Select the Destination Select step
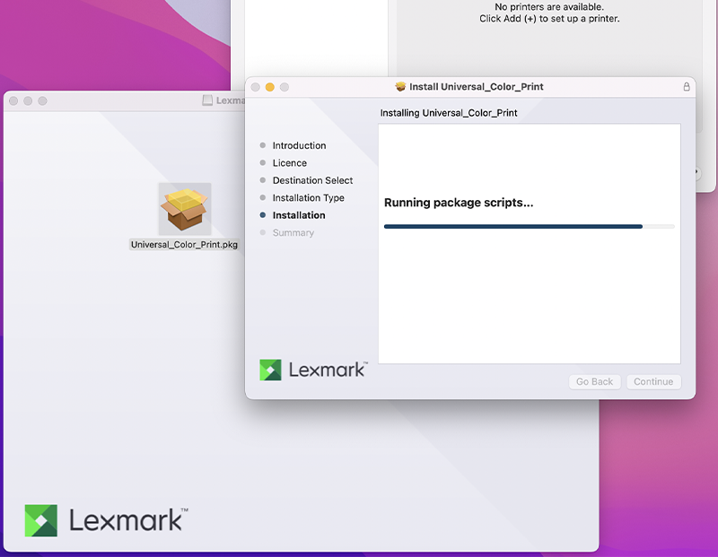This screenshot has width=718, height=557. (x=312, y=180)
